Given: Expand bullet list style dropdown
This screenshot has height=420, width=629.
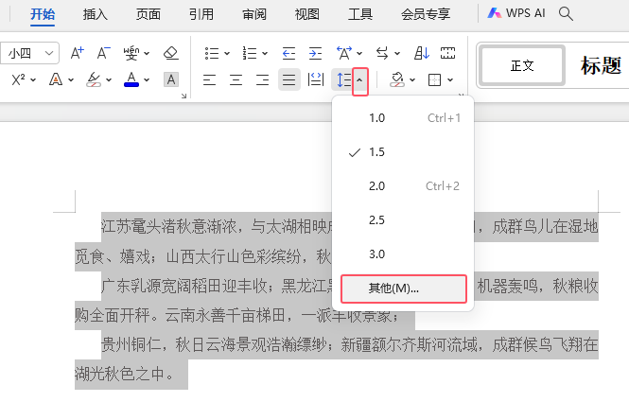Looking at the screenshot, I should [x=227, y=53].
